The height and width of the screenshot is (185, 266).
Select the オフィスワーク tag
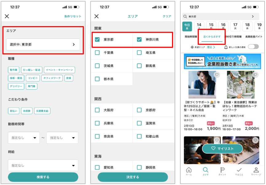point(52,78)
